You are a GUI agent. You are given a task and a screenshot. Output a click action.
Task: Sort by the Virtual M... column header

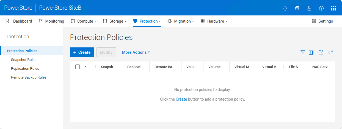tap(243, 67)
